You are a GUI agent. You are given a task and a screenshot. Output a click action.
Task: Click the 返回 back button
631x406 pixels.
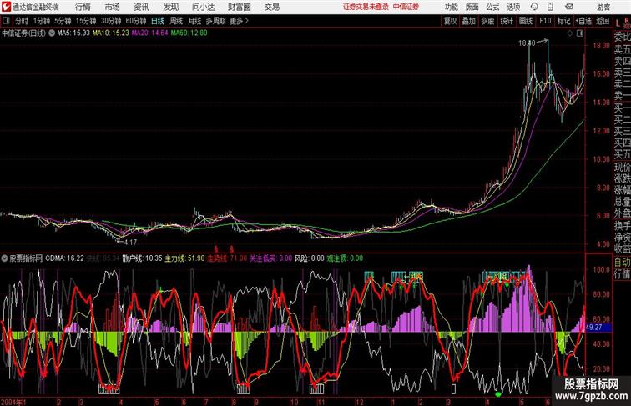tap(603, 21)
